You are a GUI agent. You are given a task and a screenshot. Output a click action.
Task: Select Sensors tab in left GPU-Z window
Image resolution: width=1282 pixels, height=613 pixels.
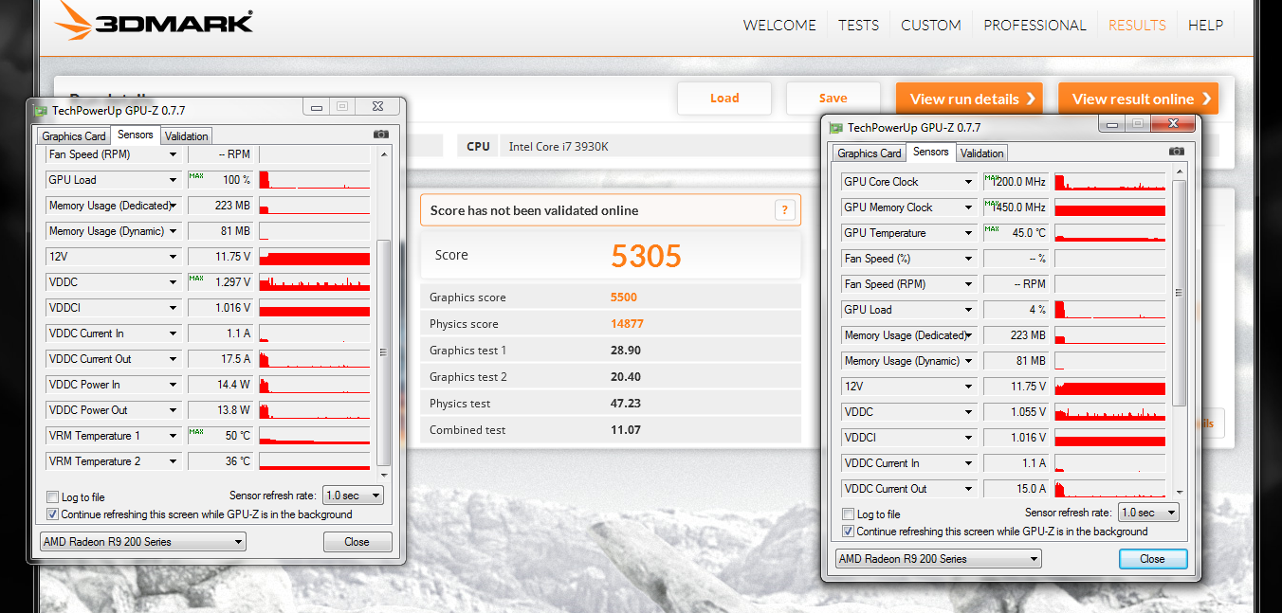point(136,135)
